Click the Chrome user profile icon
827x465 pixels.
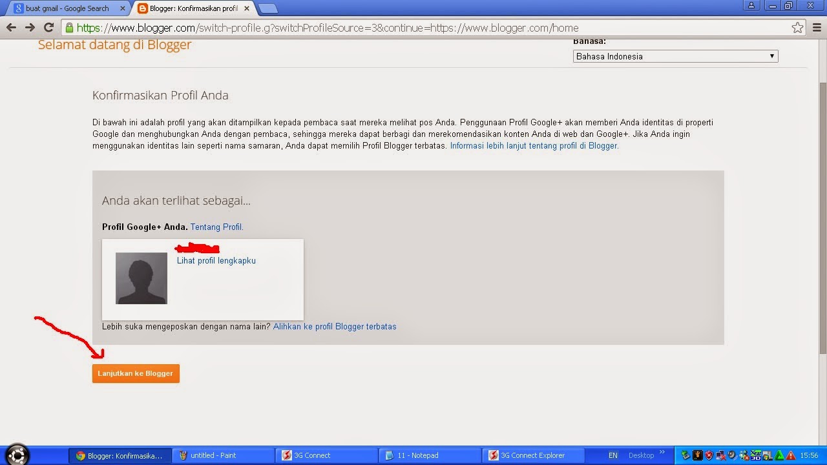click(751, 5)
